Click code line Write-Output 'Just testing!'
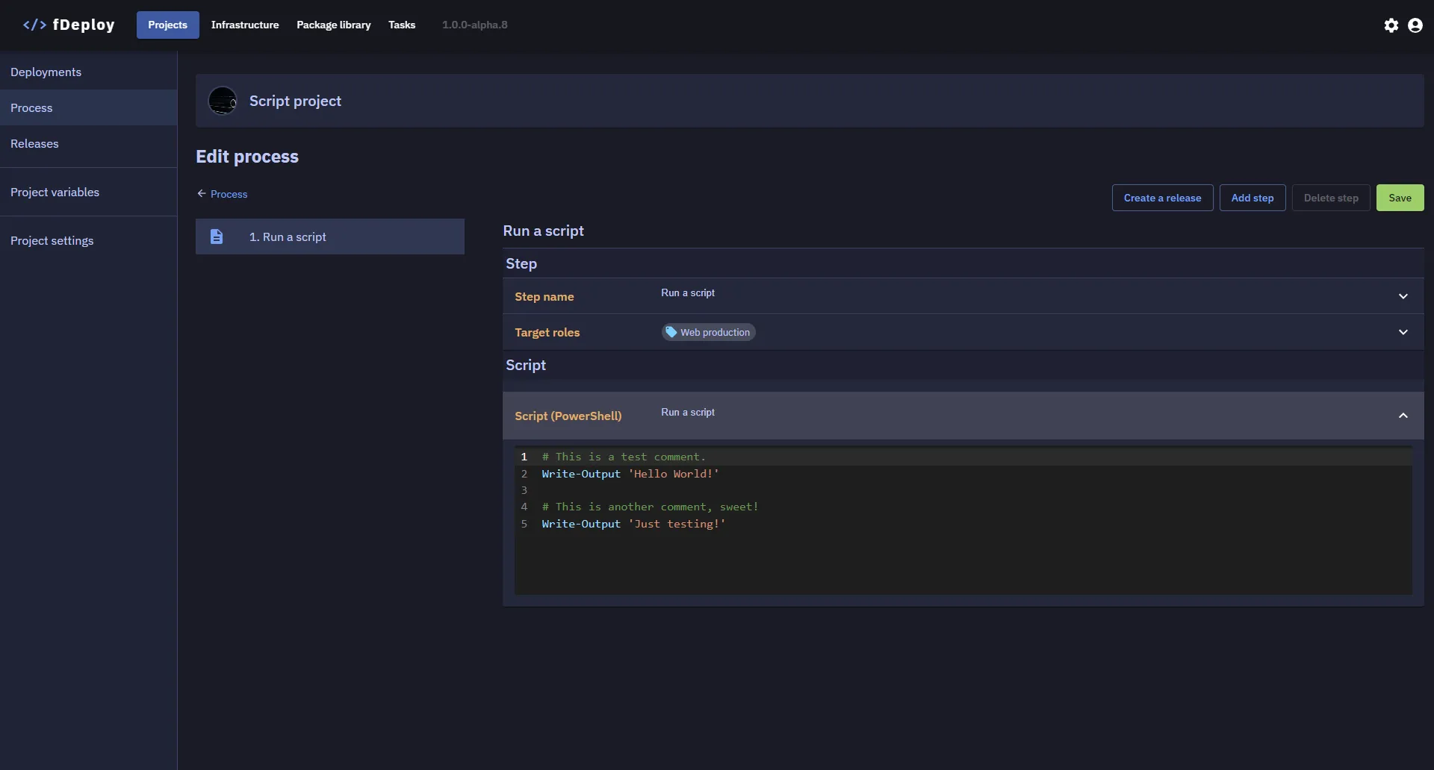Viewport: 1434px width, 770px height. (x=633, y=524)
